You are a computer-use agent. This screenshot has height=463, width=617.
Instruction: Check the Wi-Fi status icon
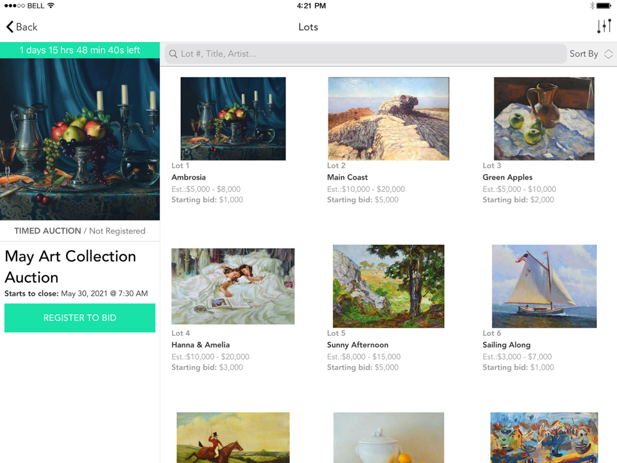click(51, 6)
